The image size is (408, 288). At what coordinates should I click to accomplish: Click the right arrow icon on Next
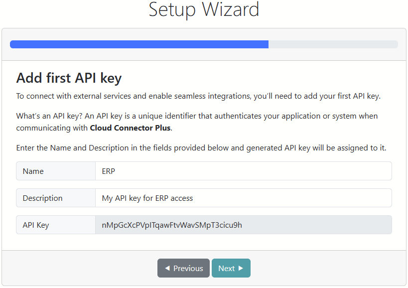[241, 268]
